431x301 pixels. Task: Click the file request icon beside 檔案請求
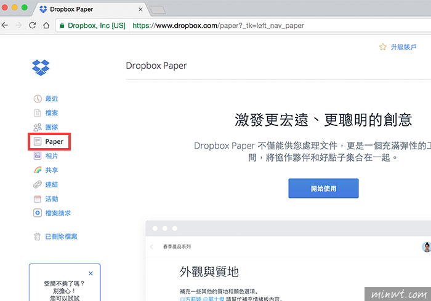(x=38, y=213)
